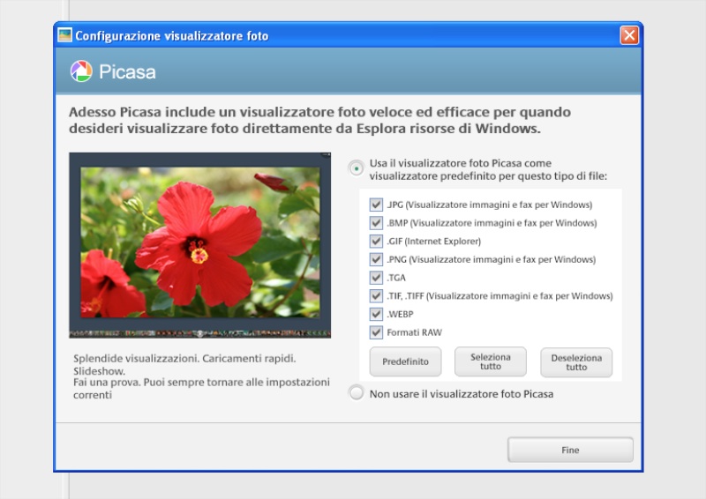Uncheck the .WEBP checkbox
The image size is (706, 499).
[x=377, y=314]
